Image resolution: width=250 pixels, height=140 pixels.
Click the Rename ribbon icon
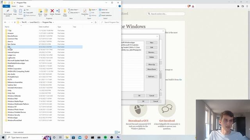(x=58, y=12)
